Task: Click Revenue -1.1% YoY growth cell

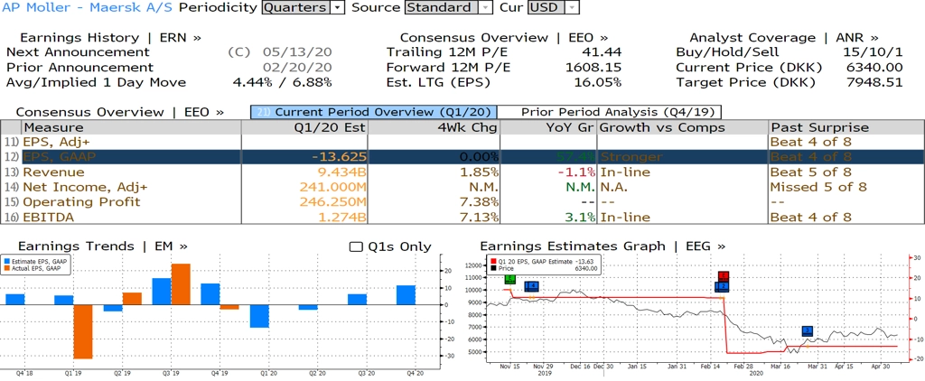Action: coord(577,172)
